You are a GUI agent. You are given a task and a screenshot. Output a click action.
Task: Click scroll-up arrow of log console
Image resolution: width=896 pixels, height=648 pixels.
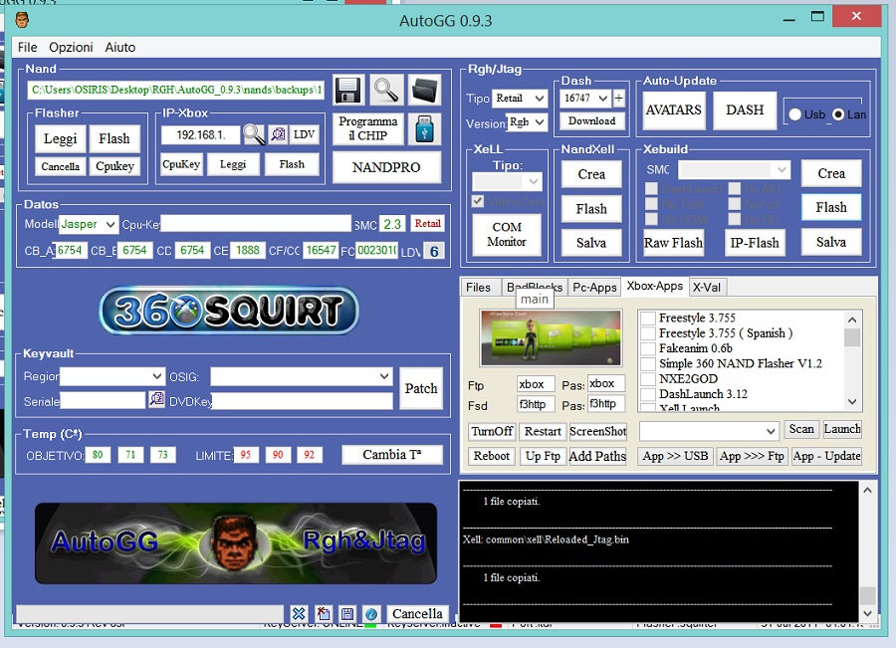coord(867,490)
